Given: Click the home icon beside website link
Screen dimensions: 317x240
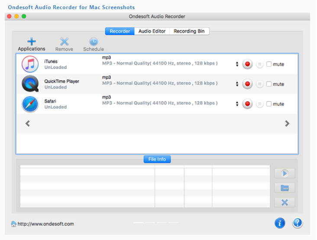Looking at the screenshot, I should coord(13,224).
